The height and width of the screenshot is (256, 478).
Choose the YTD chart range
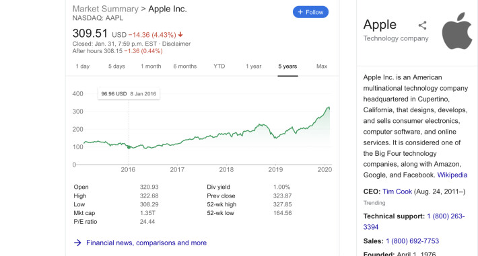point(219,67)
